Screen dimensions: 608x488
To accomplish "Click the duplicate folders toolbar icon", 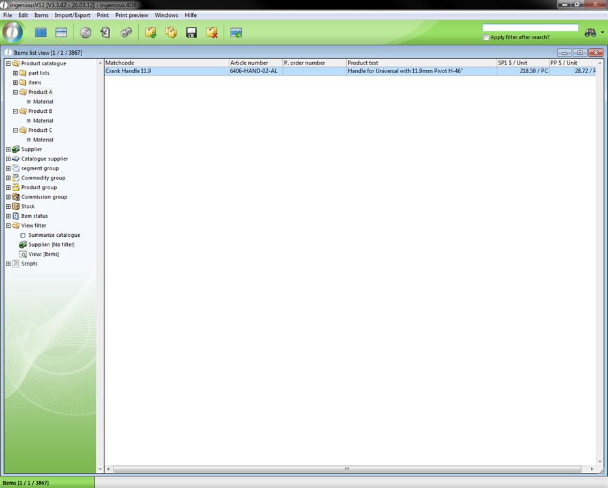I will 171,33.
